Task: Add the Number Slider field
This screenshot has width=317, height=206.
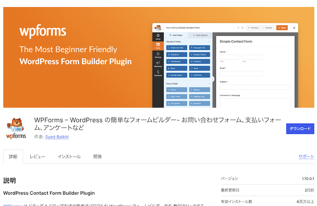Action: [x=177, y=75]
